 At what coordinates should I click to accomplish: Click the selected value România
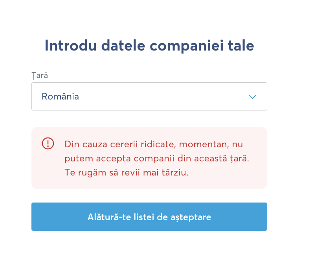tap(60, 96)
